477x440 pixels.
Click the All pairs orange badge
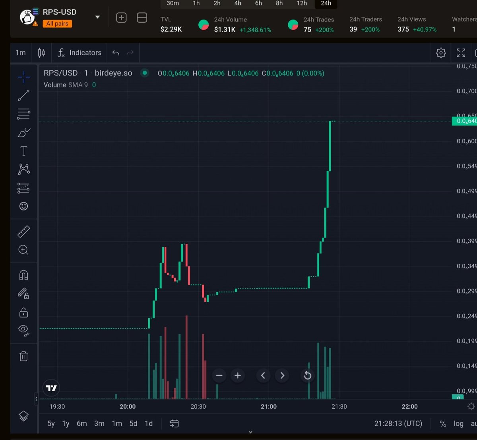pos(57,23)
